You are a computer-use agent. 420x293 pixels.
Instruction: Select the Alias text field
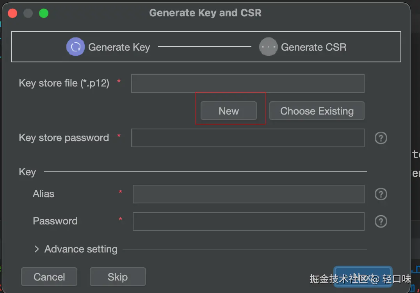click(x=248, y=194)
